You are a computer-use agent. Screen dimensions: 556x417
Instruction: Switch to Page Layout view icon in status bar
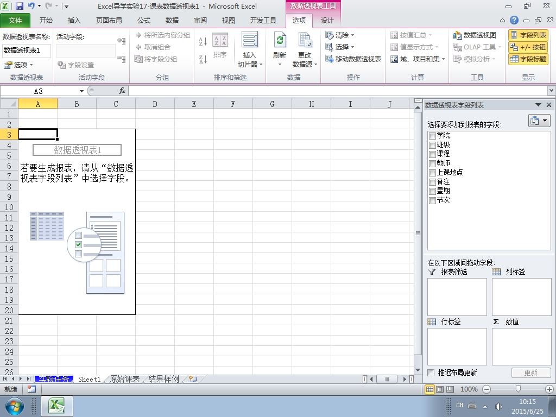pos(440,389)
